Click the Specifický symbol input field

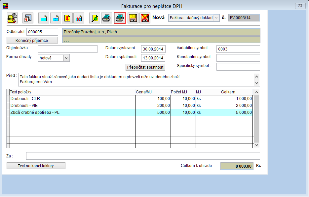(238, 67)
